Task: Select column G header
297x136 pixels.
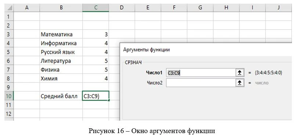Action: (200, 8)
